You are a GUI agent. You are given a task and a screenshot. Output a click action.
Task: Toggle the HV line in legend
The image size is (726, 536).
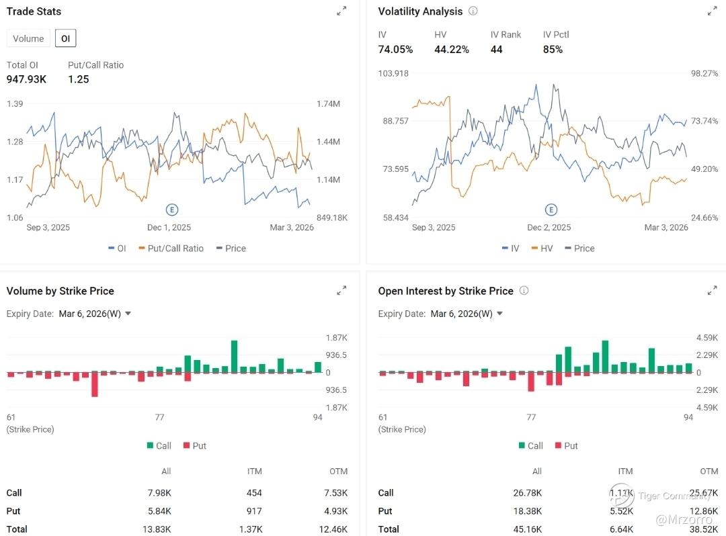(542, 248)
